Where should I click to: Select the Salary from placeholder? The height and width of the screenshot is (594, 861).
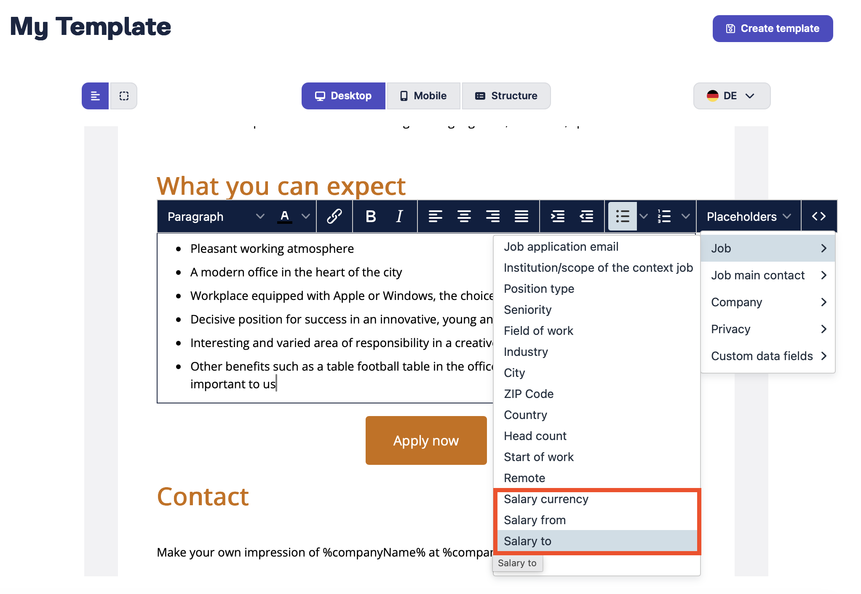point(535,520)
